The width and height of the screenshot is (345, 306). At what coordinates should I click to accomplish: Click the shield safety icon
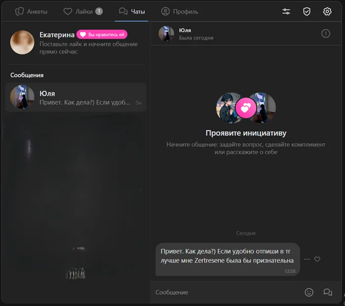click(307, 11)
